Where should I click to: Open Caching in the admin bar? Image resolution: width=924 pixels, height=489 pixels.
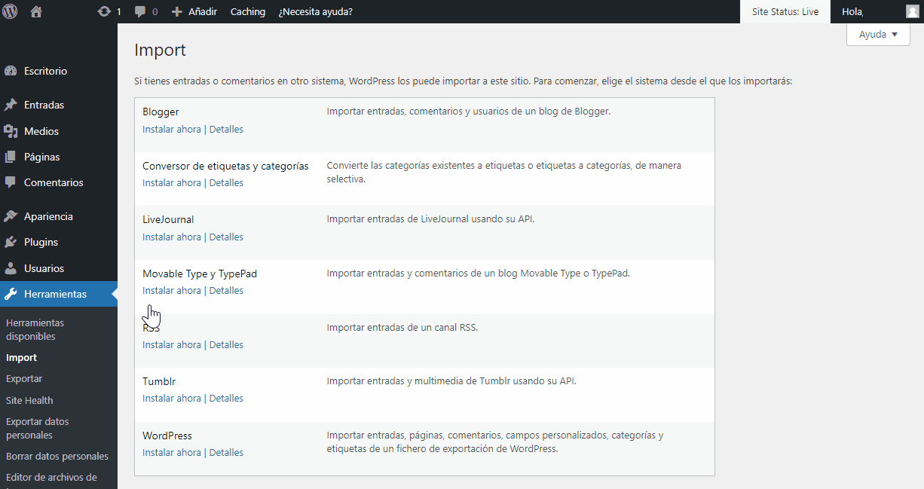click(248, 11)
